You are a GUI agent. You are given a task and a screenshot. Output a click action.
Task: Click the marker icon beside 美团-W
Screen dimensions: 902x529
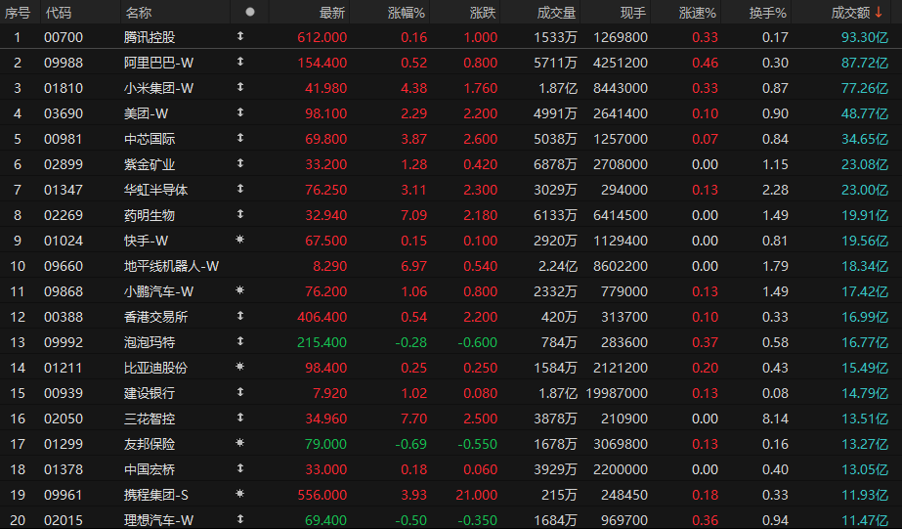tap(240, 112)
